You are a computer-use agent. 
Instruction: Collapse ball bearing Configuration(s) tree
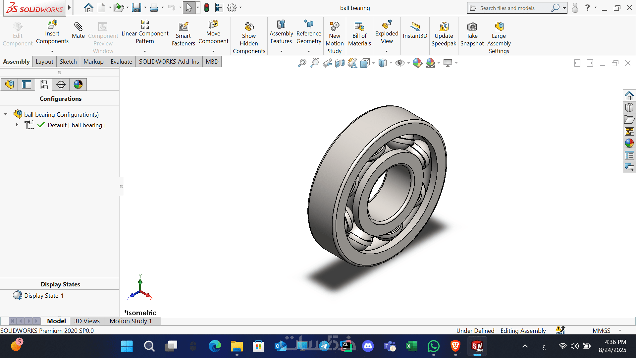pyautogui.click(x=6, y=114)
